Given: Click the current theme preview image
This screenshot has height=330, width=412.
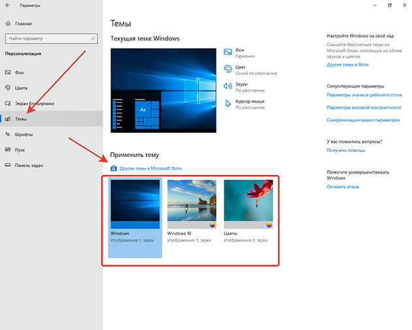Looking at the screenshot, I should point(163,90).
